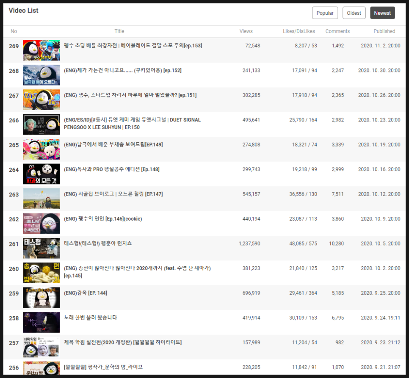This screenshot has width=409, height=378.
Task: Open thumbnail of video 257
Action: [x=41, y=347]
